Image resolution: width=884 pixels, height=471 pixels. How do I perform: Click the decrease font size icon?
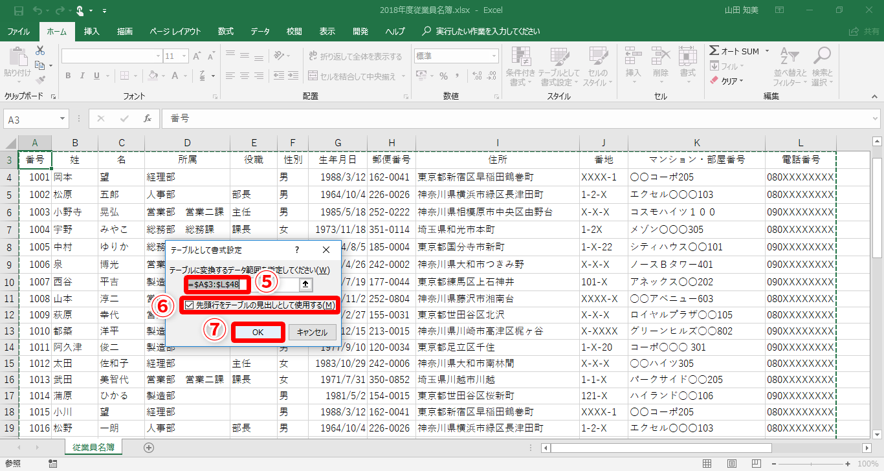pos(211,56)
